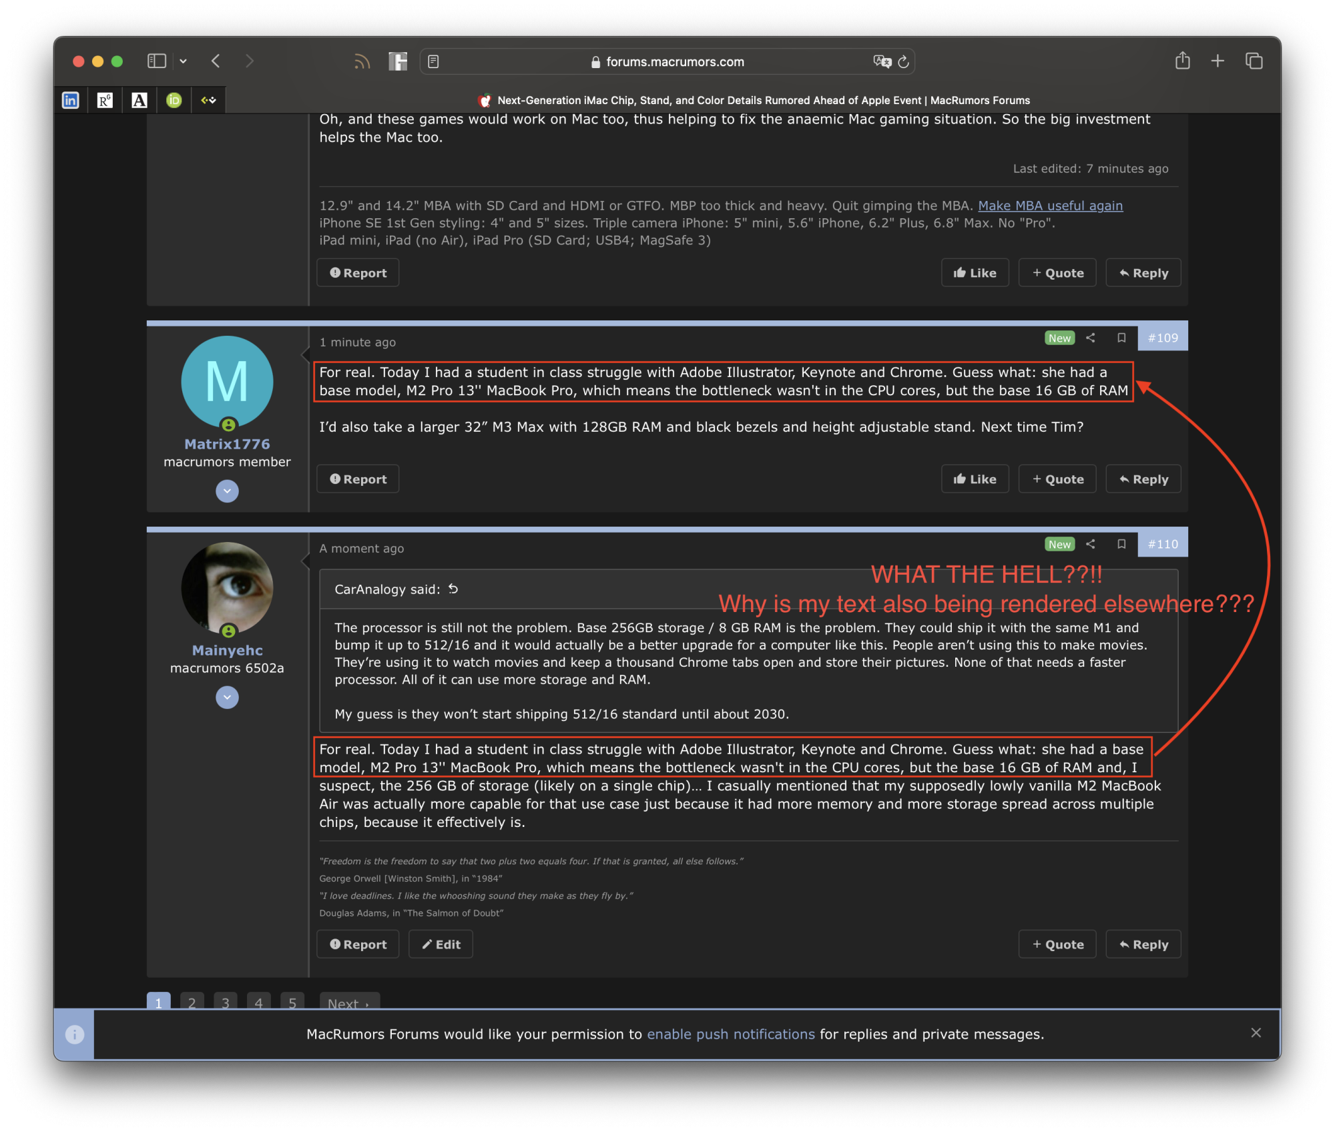Click the Safari sidebar toggle icon

tap(156, 61)
